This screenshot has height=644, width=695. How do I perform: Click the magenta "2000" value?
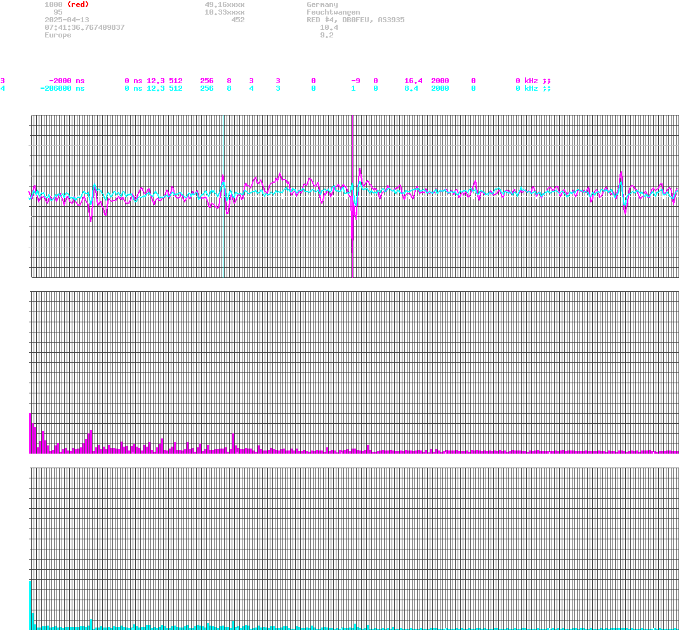(x=440, y=81)
